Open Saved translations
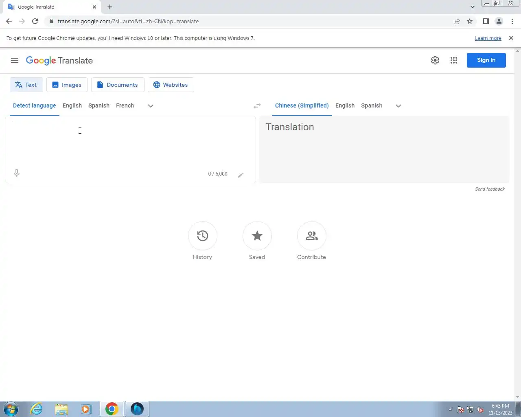521x417 pixels. point(257,241)
